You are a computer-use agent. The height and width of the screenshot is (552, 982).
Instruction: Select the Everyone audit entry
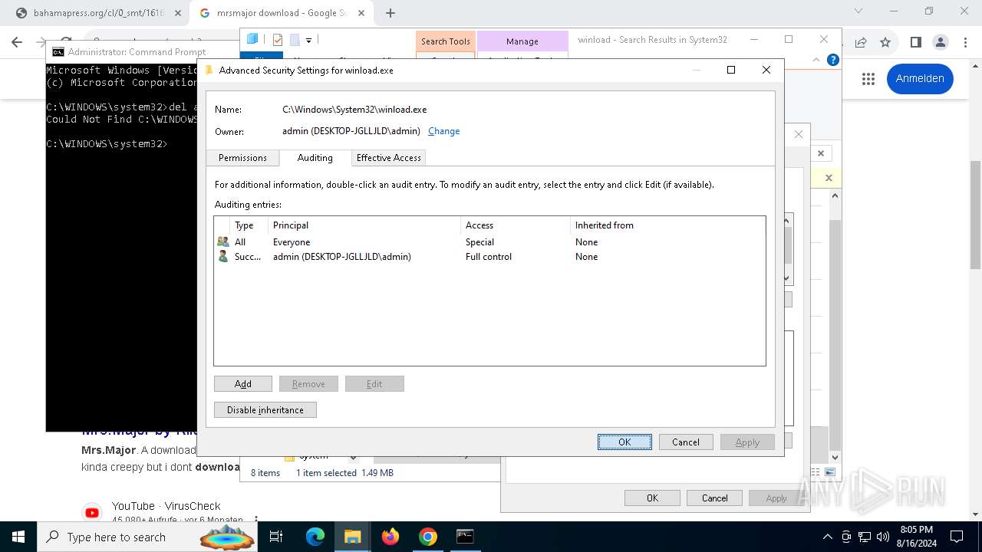[489, 242]
